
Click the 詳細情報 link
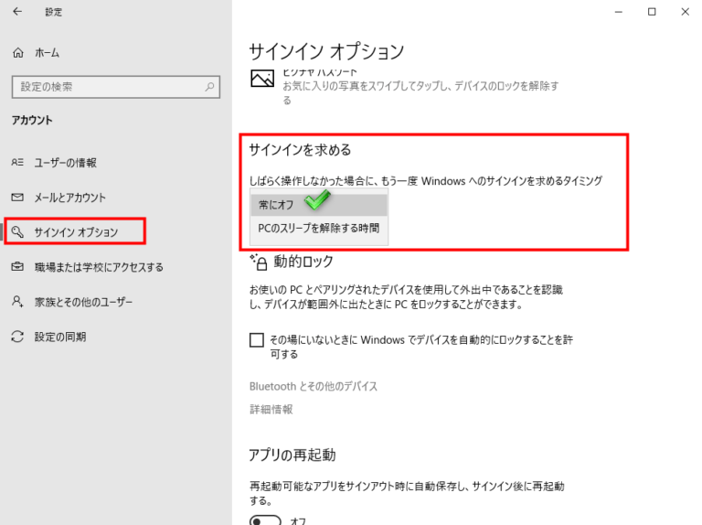pyautogui.click(x=271, y=410)
